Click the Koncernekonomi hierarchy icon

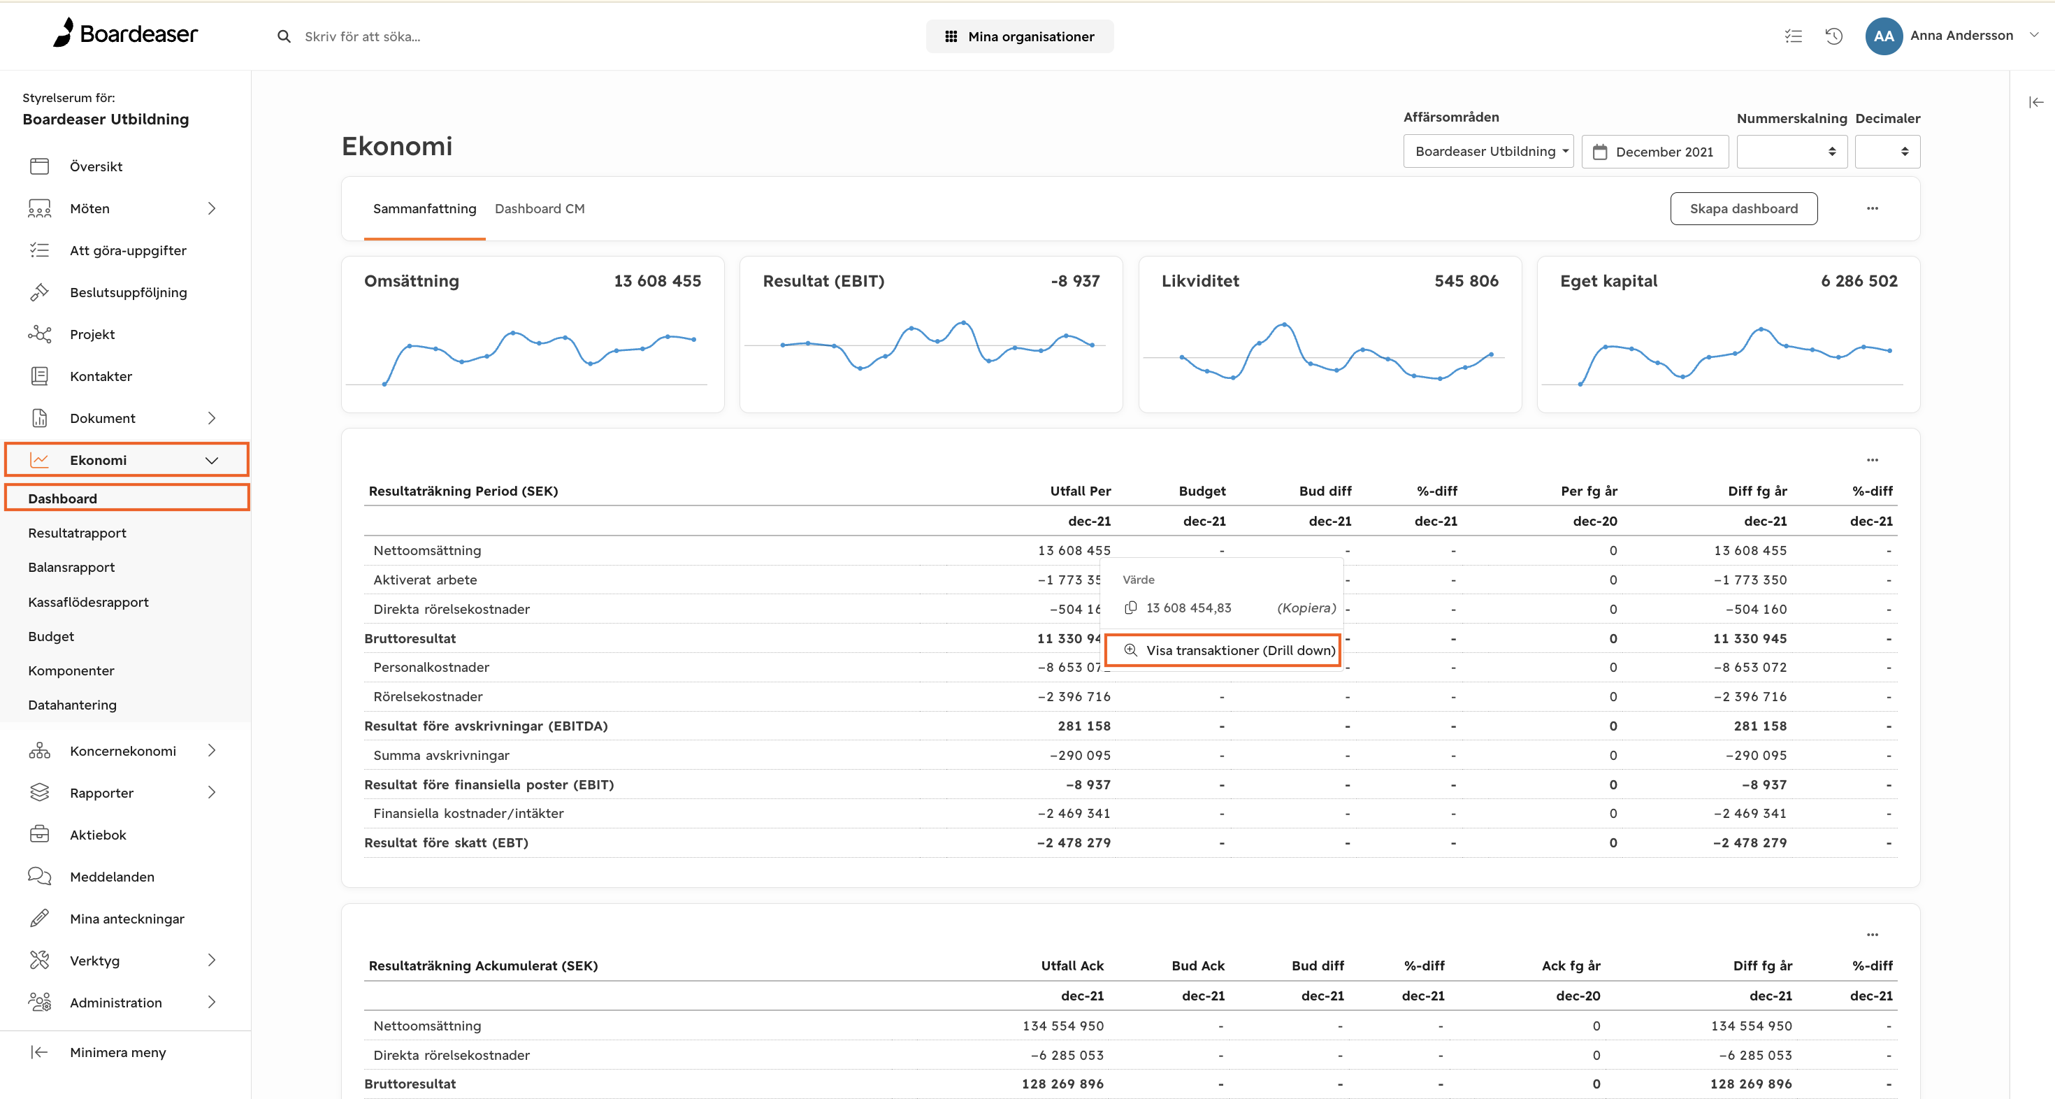(x=39, y=751)
